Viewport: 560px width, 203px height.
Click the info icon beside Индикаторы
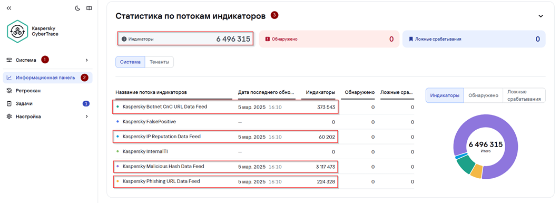tap(124, 39)
